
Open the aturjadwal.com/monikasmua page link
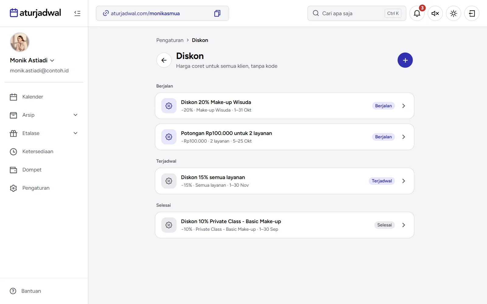145,13
